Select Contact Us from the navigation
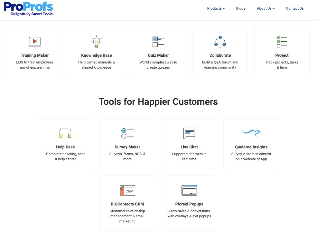The width and height of the screenshot is (318, 234). pos(295,8)
